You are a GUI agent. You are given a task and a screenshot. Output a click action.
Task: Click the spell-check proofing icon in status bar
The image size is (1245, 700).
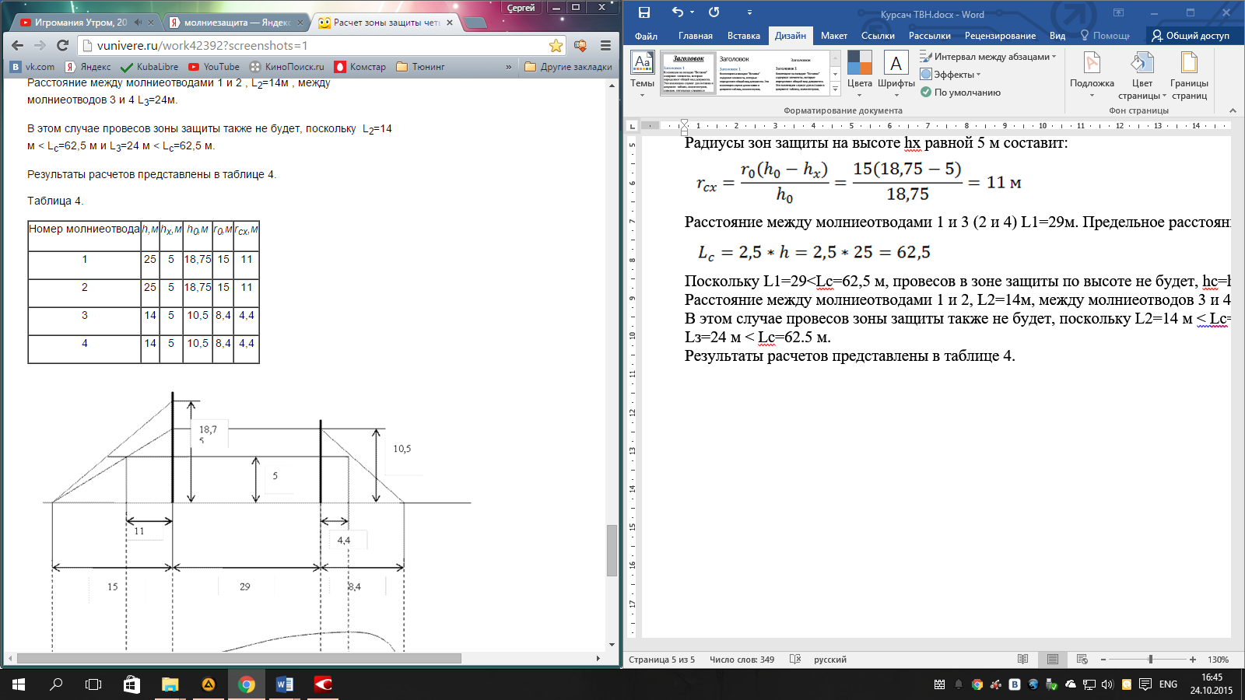(794, 660)
